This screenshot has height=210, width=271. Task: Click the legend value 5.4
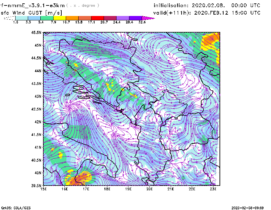point(41,22)
